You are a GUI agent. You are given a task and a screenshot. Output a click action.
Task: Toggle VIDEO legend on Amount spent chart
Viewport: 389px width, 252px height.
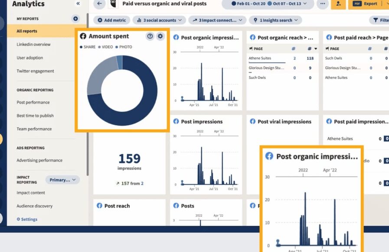point(105,47)
